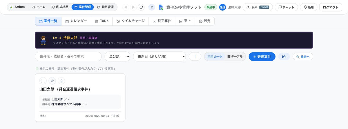Pin the 山田太郎 case card
This screenshot has height=129, width=348.
[x=52, y=81]
